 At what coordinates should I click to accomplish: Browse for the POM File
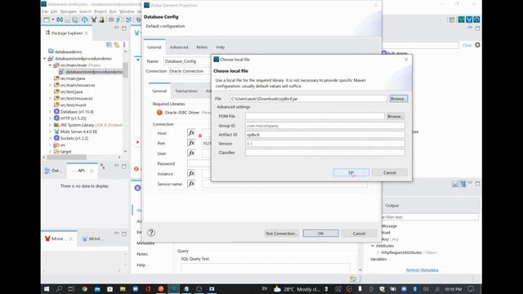coord(395,116)
